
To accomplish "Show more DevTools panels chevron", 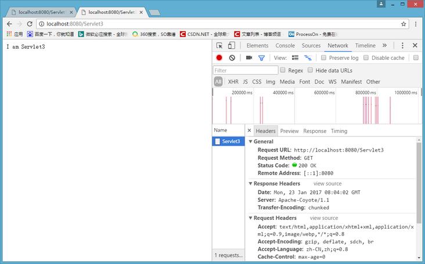I will 384,45.
